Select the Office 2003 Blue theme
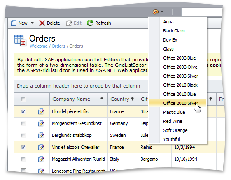This screenshot has width=231, height=180. coord(177,58)
